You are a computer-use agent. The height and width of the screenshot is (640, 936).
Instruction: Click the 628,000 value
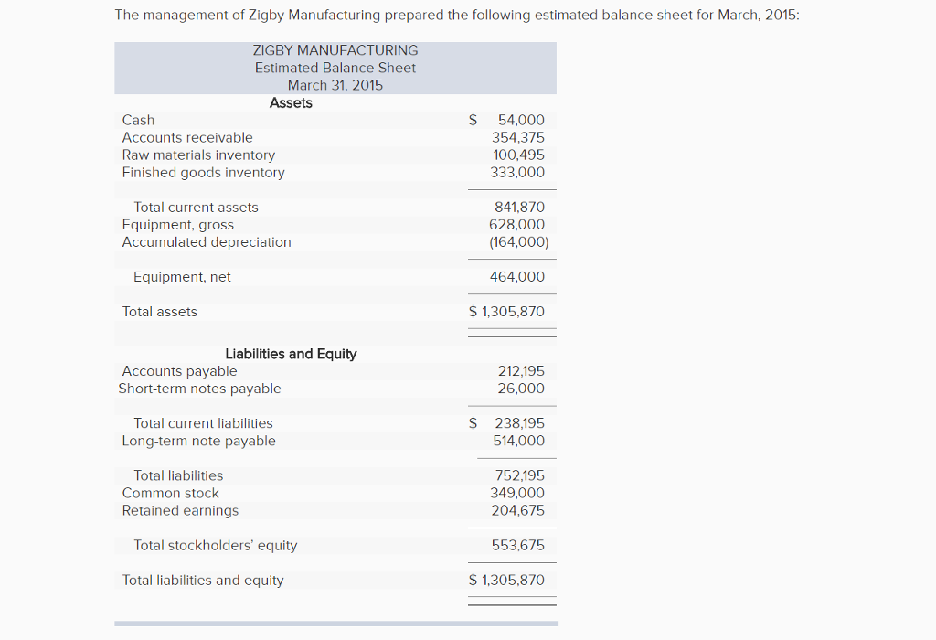tap(517, 225)
